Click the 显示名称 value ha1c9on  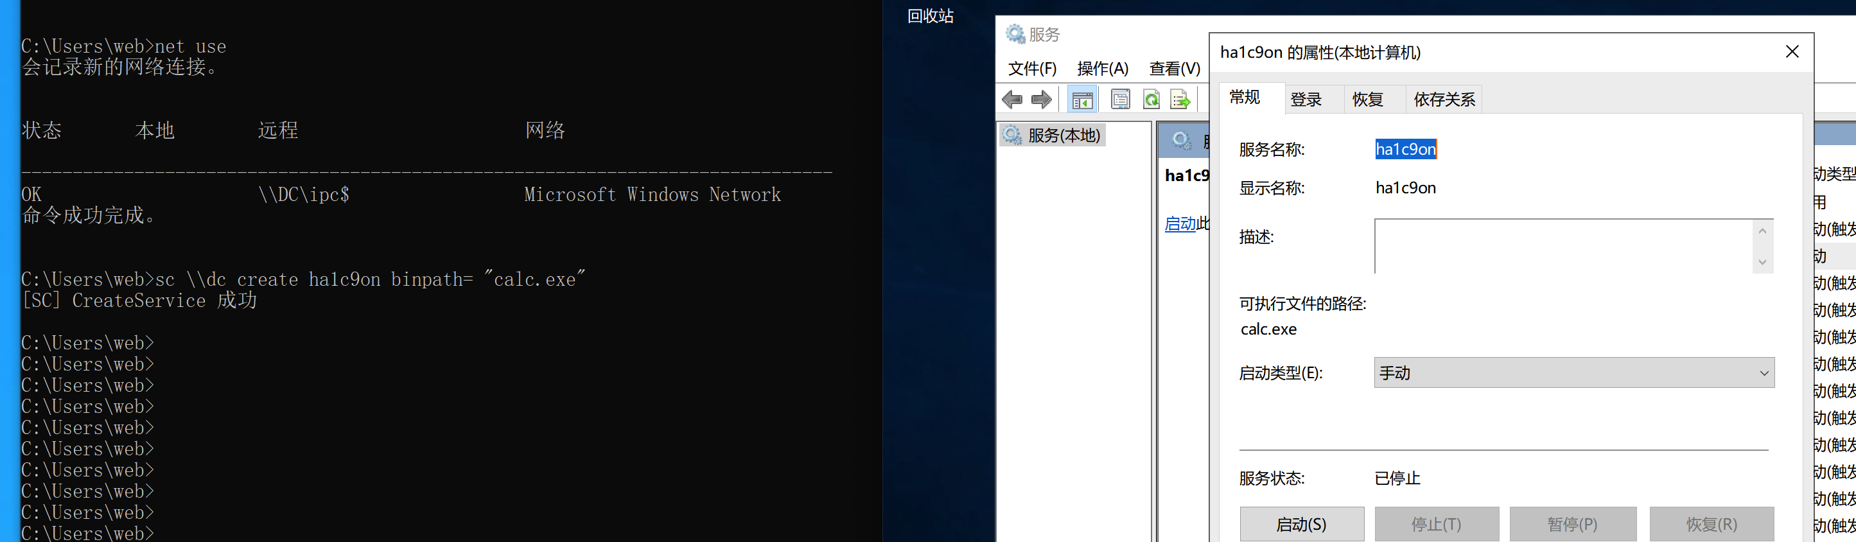pos(1406,188)
